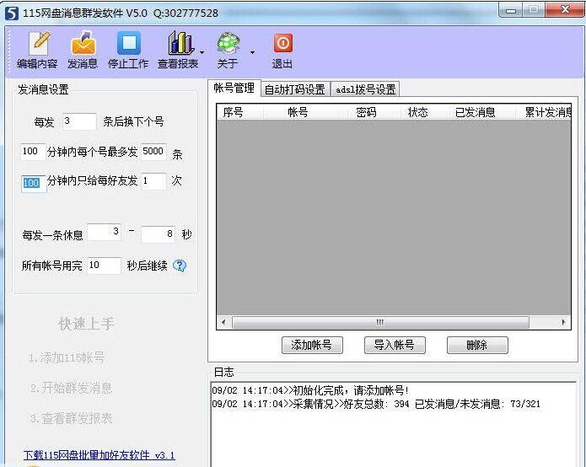Click the 关于 about icon
Viewport: 586px width, 467px height.
228,43
